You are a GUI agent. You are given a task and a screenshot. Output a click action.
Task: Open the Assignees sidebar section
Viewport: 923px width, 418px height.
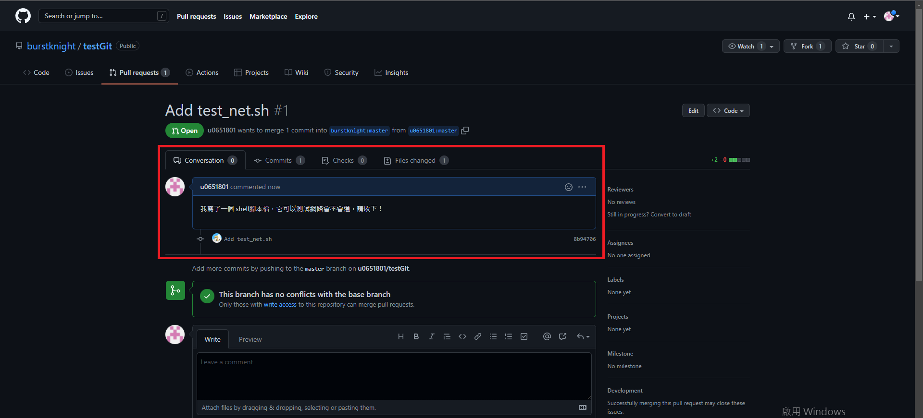(621, 243)
